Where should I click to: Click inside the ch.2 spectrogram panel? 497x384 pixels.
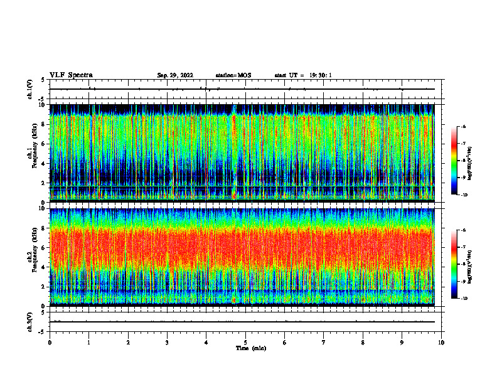[x=242, y=257]
